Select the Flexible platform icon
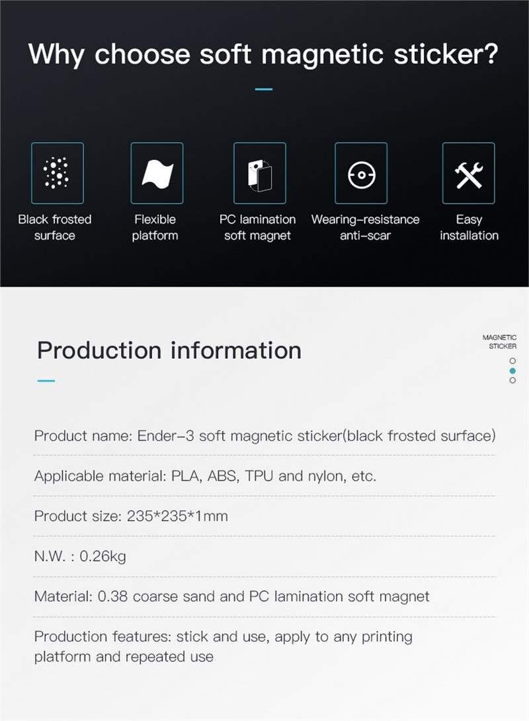Image resolution: width=529 pixels, height=721 pixels. click(x=157, y=173)
